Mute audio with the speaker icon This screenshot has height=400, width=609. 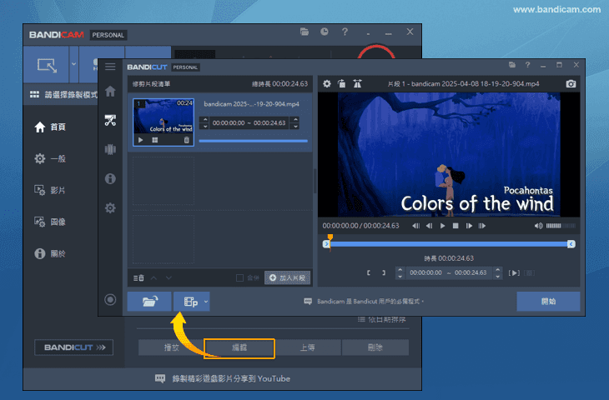(x=538, y=226)
